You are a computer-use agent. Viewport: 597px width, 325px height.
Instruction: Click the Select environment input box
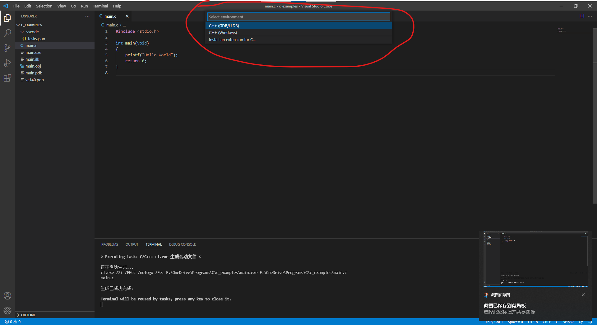point(298,17)
